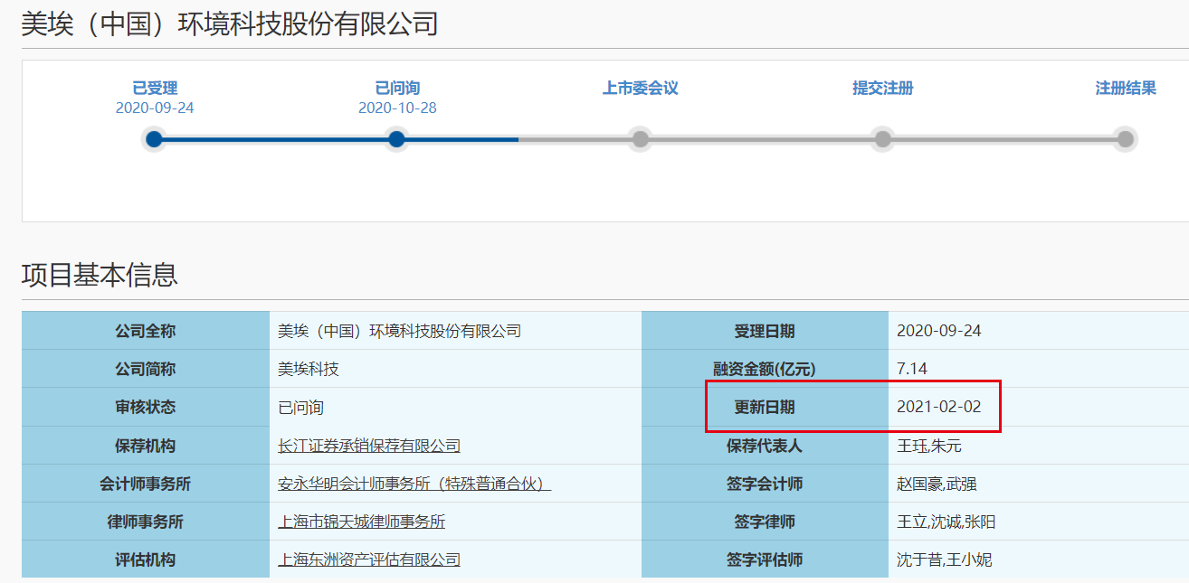Viewport: 1189px width, 583px height.
Task: Open the 安永华明会计师事务所 link
Action: coord(414,484)
